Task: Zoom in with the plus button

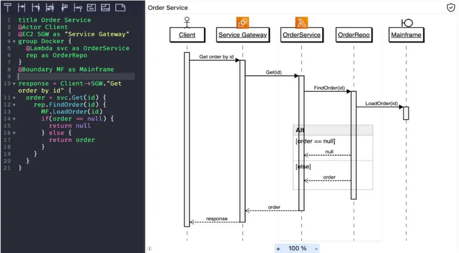Action: (278, 248)
